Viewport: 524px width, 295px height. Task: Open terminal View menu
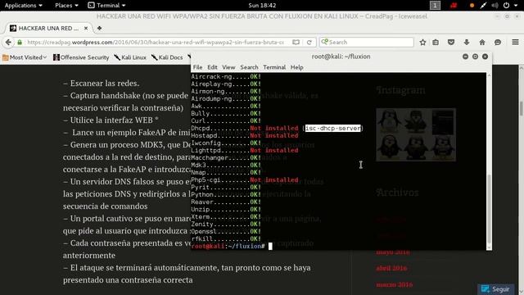tap(228, 67)
